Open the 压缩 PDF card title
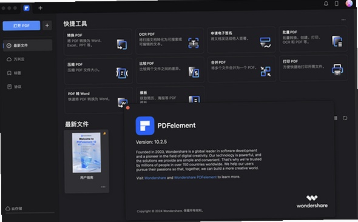Viewport: 358px width, 222px height. (x=75, y=64)
